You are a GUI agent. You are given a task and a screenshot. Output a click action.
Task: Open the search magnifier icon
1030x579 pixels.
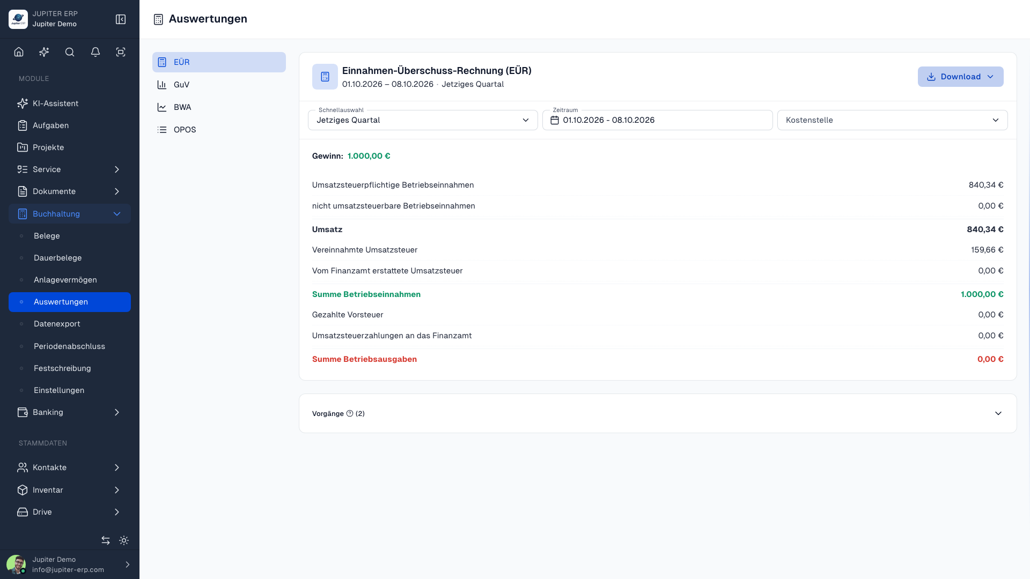(x=70, y=52)
